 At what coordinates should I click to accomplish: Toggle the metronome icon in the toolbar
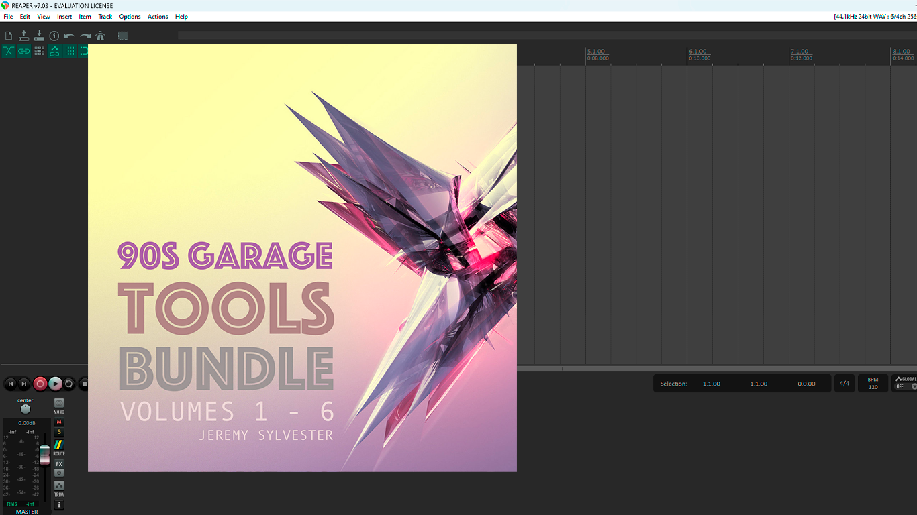pyautogui.click(x=101, y=36)
